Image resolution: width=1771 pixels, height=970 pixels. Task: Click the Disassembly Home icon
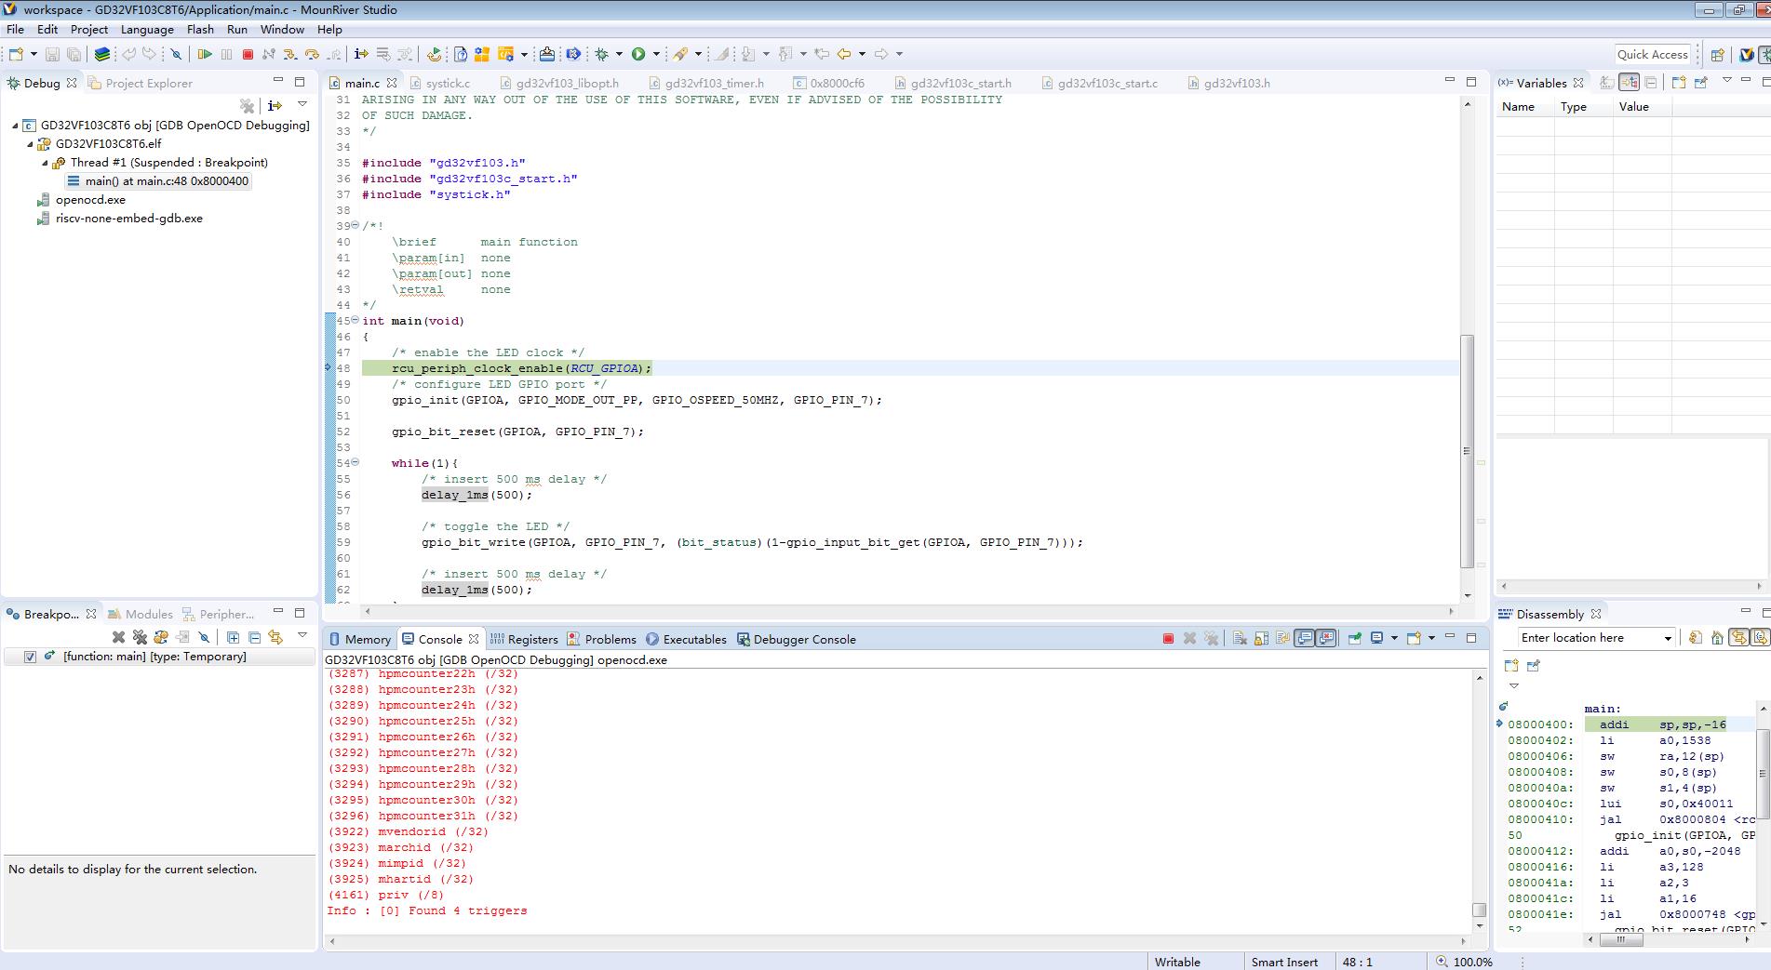point(1717,637)
